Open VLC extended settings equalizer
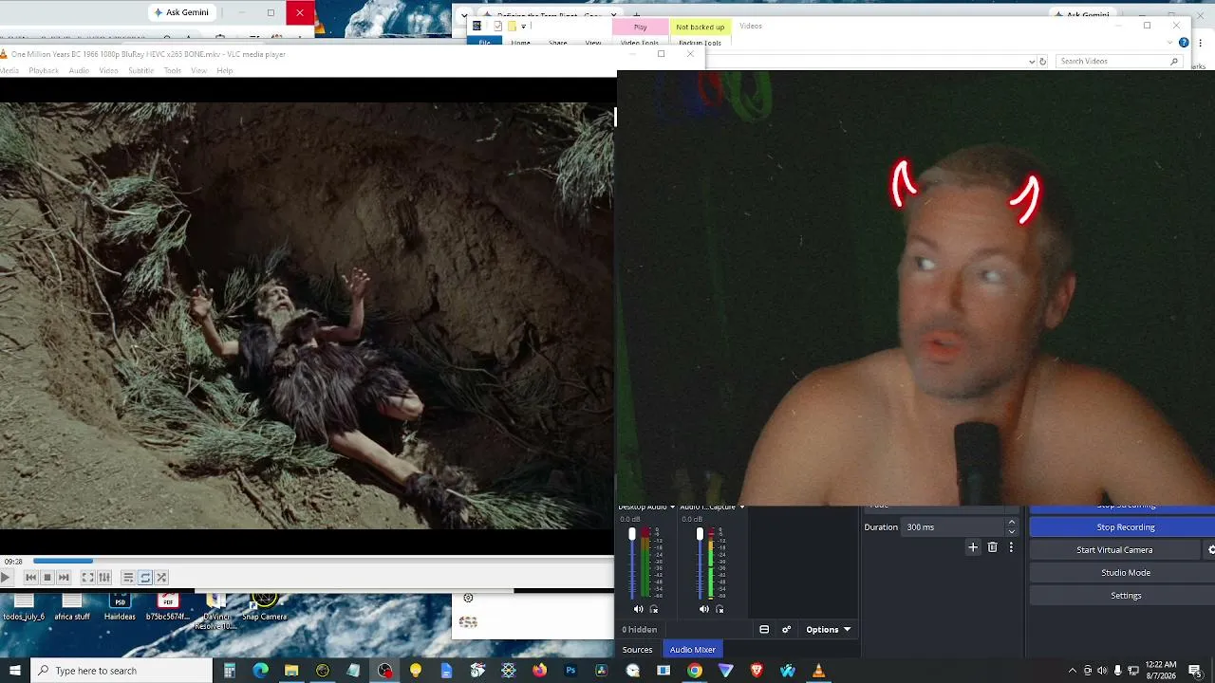This screenshot has height=683, width=1215. 104,577
